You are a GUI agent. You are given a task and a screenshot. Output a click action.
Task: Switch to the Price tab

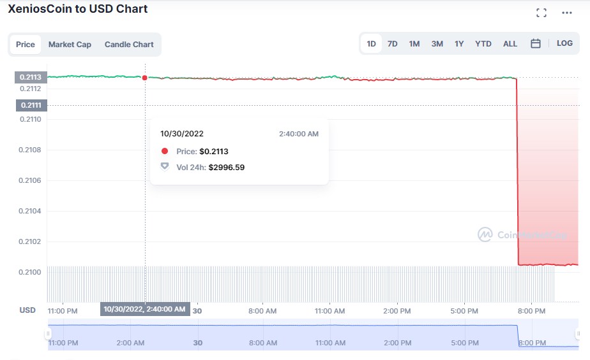[25, 45]
